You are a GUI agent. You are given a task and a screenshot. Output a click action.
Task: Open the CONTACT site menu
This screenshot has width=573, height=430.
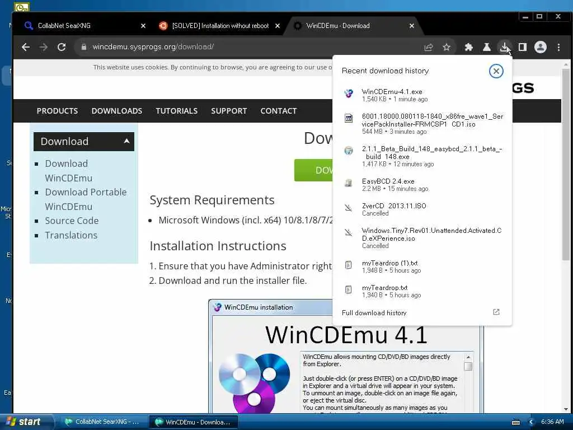[x=279, y=111]
